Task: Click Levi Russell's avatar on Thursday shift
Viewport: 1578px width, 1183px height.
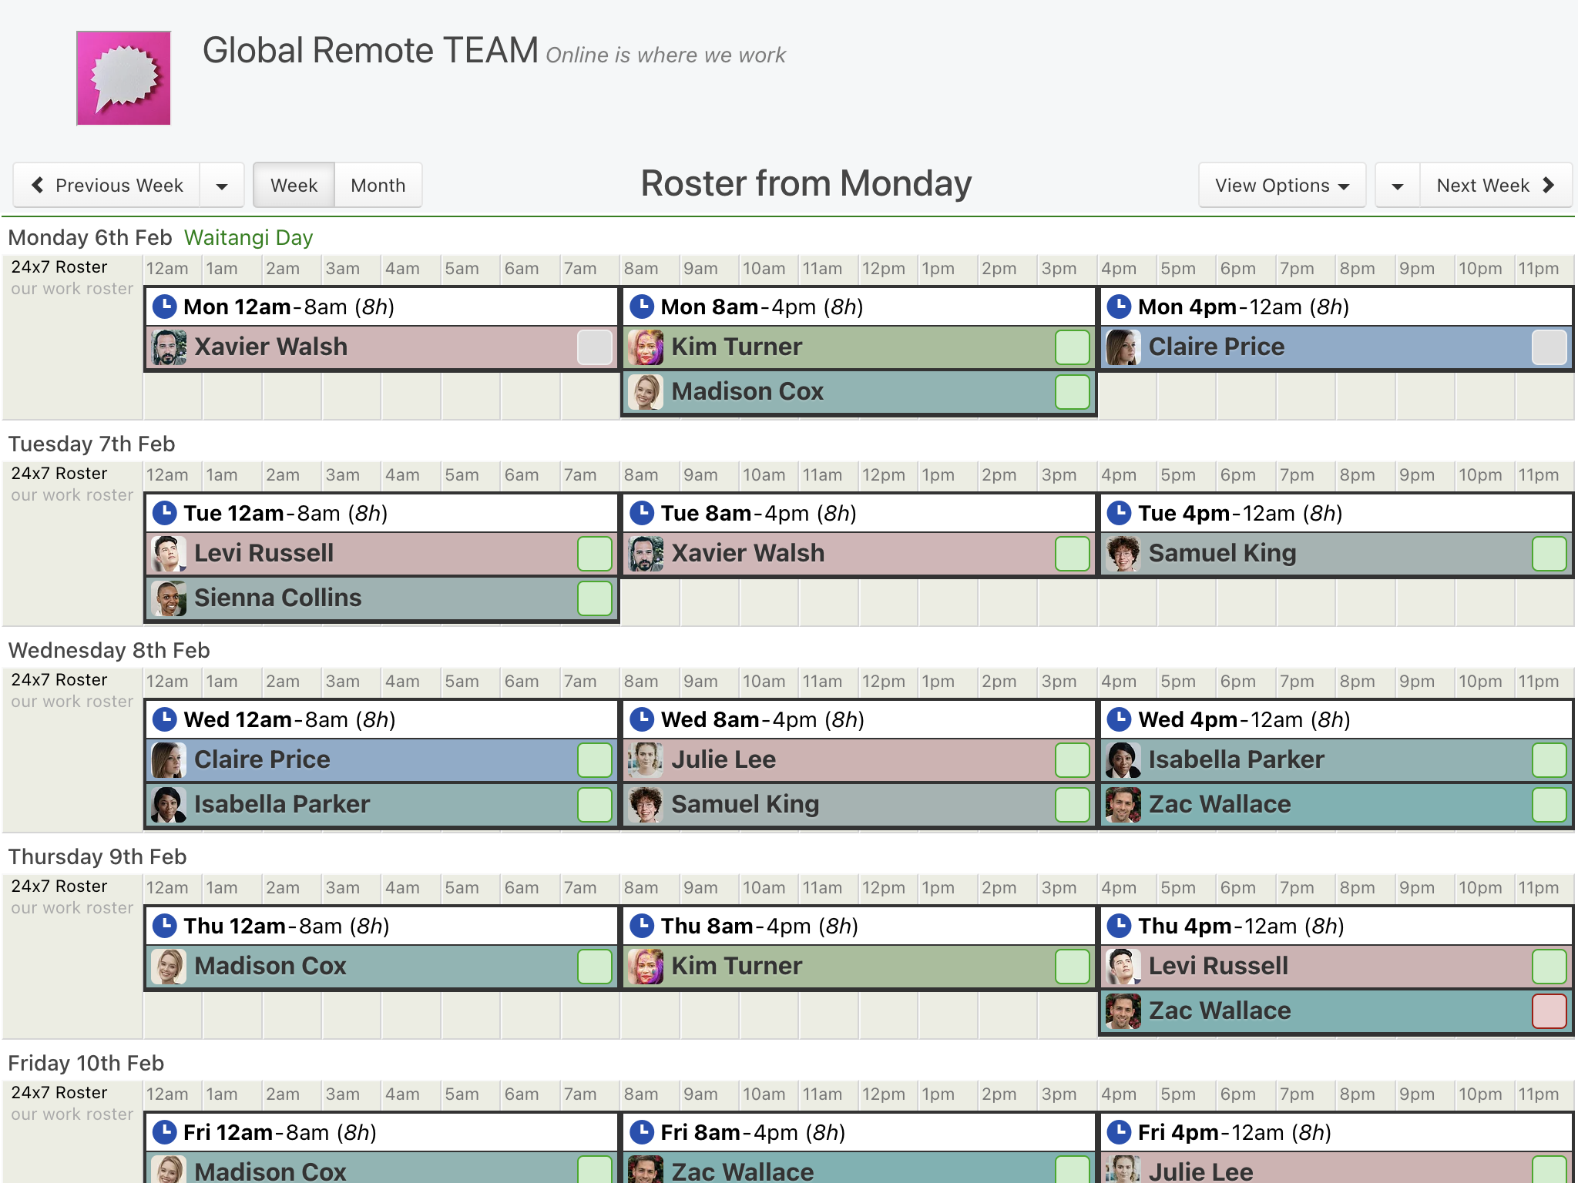Action: 1123,967
